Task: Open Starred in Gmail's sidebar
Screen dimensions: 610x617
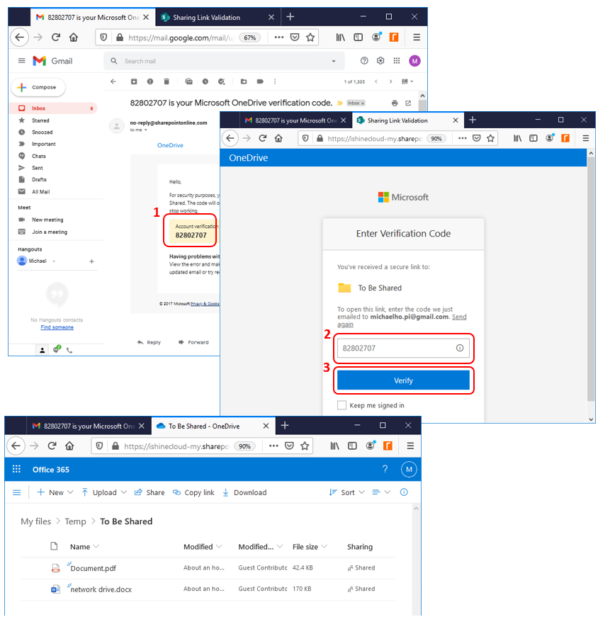Action: [x=40, y=120]
